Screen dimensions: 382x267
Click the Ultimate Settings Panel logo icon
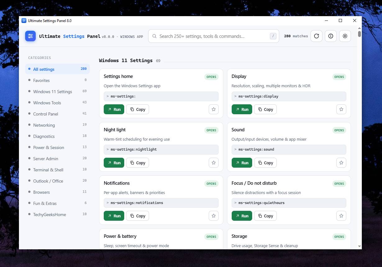[30, 36]
